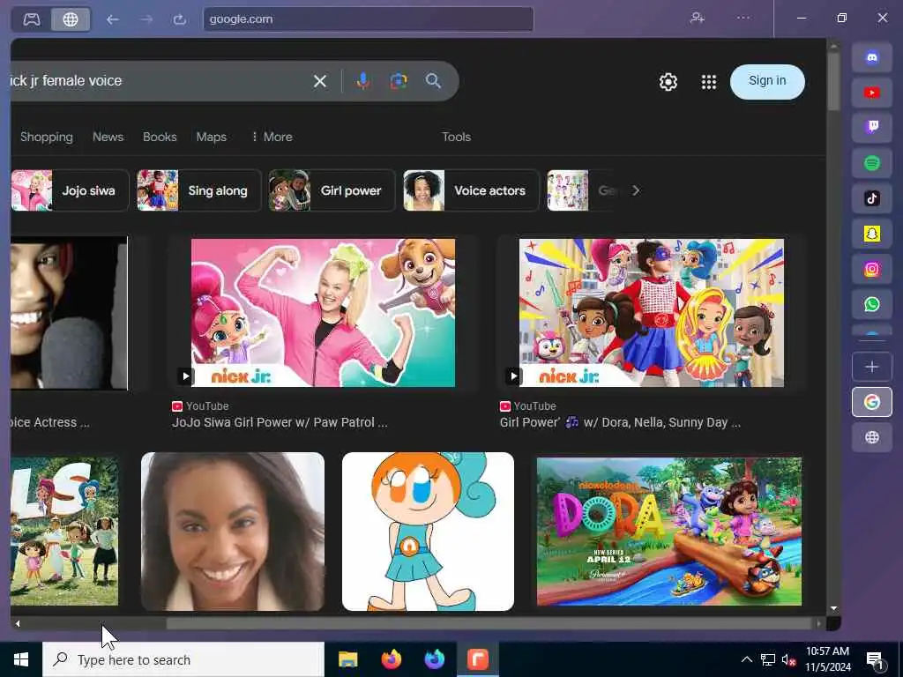Clear the search query with X
This screenshot has width=903, height=677.
(319, 81)
